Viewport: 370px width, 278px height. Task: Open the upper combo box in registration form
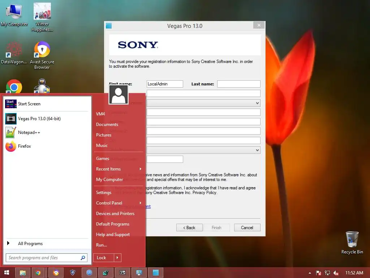pyautogui.click(x=203, y=103)
